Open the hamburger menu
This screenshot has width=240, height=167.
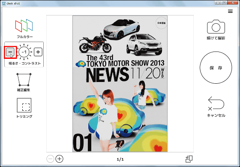pyautogui.click(x=230, y=11)
